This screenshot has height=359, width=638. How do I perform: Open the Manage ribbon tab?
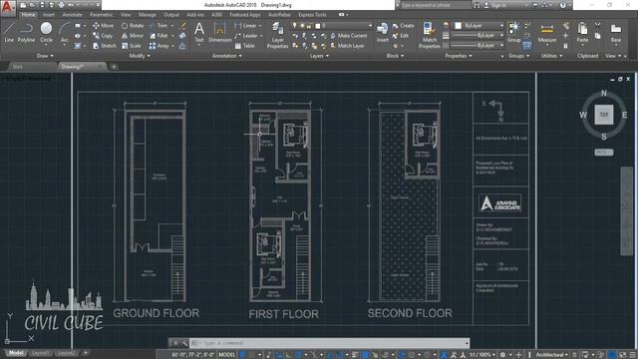pyautogui.click(x=147, y=15)
